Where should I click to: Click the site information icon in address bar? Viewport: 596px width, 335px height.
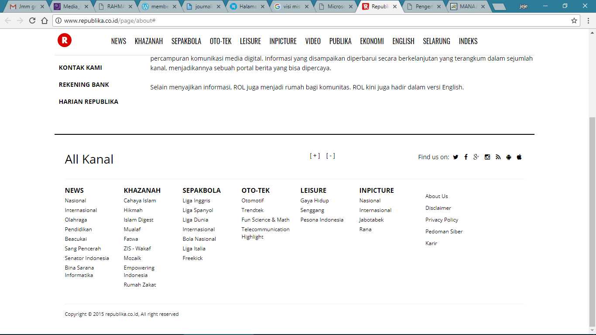pyautogui.click(x=58, y=21)
